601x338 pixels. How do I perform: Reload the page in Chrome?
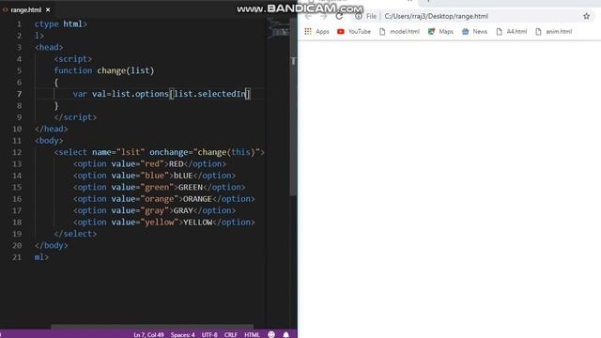click(339, 16)
